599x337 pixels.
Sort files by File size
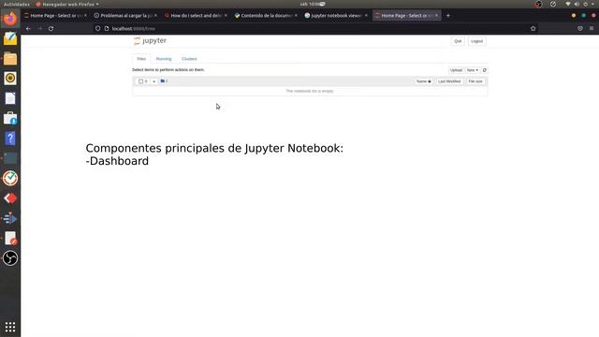(x=475, y=81)
